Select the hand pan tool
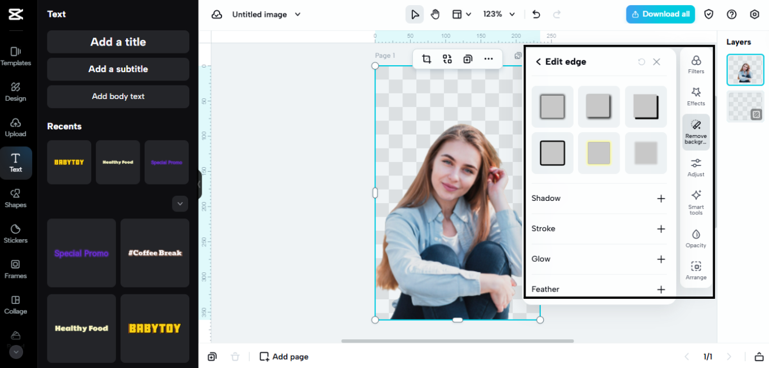This screenshot has height=368, width=769. tap(435, 14)
